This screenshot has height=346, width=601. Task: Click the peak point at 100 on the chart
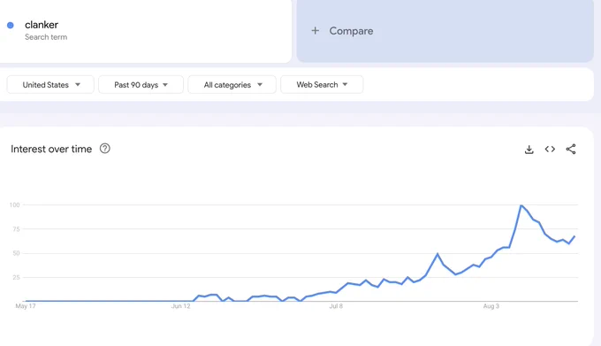521,205
